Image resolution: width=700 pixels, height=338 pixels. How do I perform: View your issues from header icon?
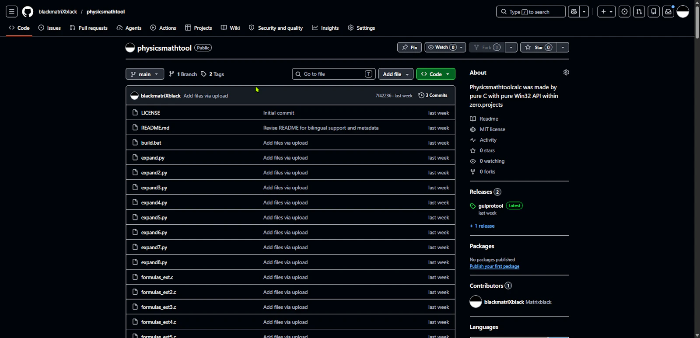[x=624, y=12]
